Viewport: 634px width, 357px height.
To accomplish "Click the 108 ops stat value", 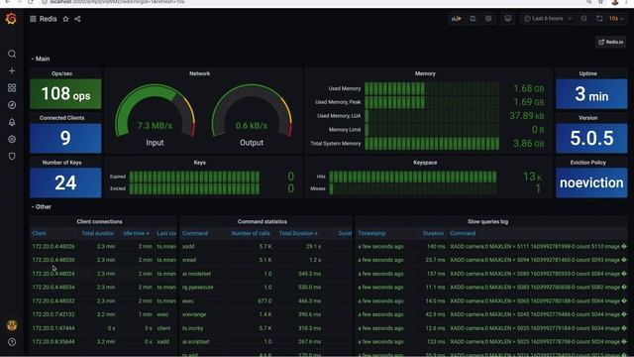I will point(65,94).
